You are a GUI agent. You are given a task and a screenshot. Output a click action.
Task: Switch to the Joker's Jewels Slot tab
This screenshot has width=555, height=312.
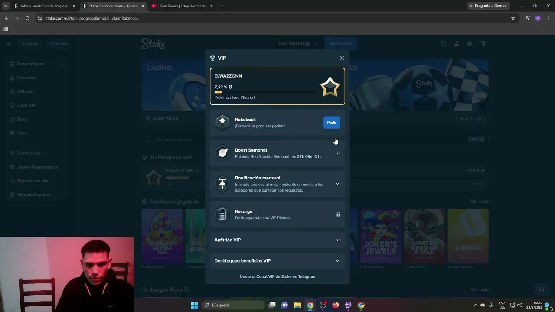45,6
